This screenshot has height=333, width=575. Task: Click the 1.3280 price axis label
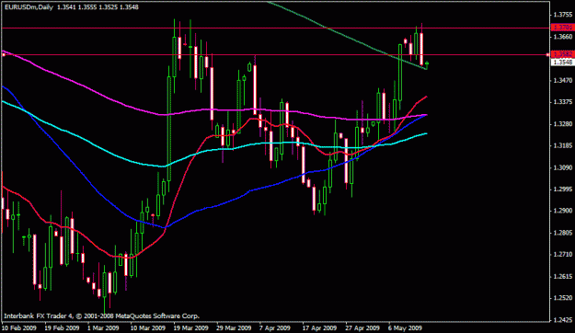(x=562, y=124)
